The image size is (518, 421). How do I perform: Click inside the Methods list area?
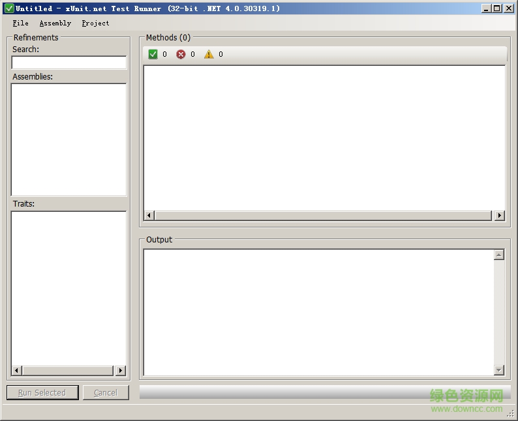324,138
